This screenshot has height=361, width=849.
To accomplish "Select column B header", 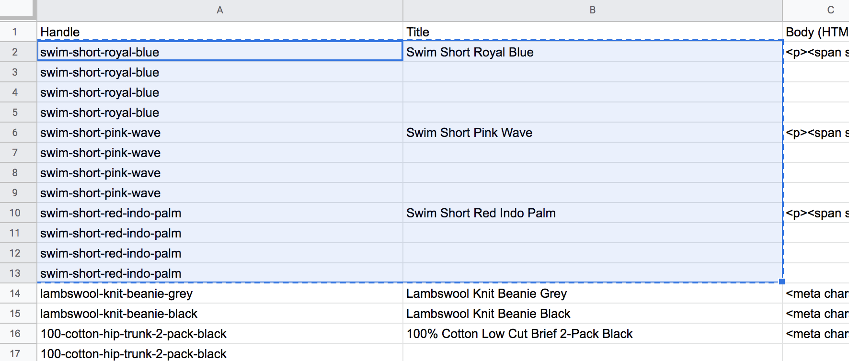I will [593, 10].
